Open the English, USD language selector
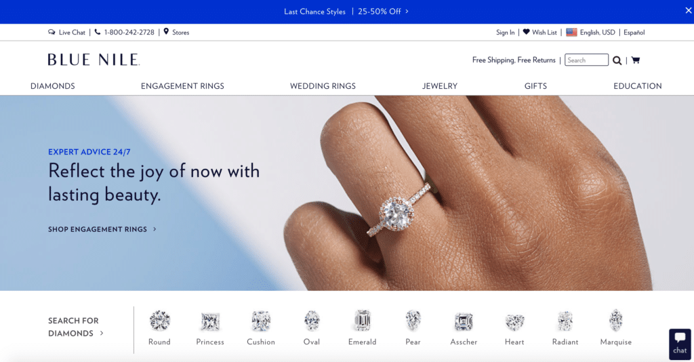Viewport: 694px width, 362px height. click(591, 33)
